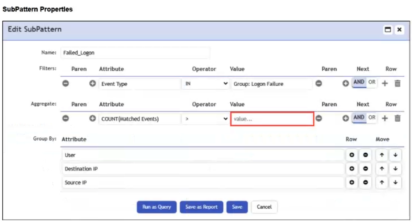Add a new aggregate row with plus
Image resolution: width=412 pixels, height=222 pixels.
click(x=385, y=119)
